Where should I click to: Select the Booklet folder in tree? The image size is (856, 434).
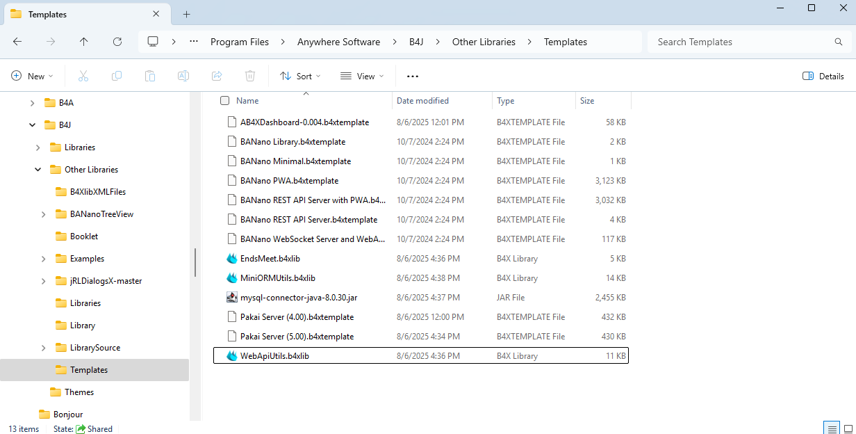pos(83,236)
